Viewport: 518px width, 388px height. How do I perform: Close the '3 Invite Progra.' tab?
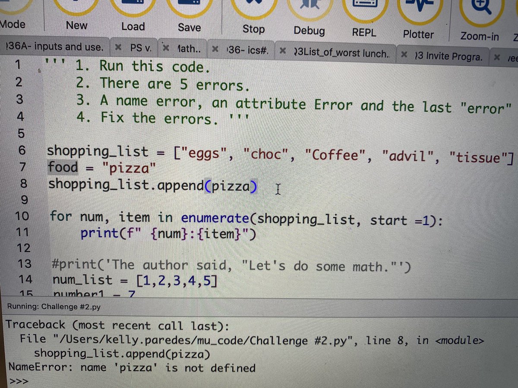pyautogui.click(x=404, y=55)
